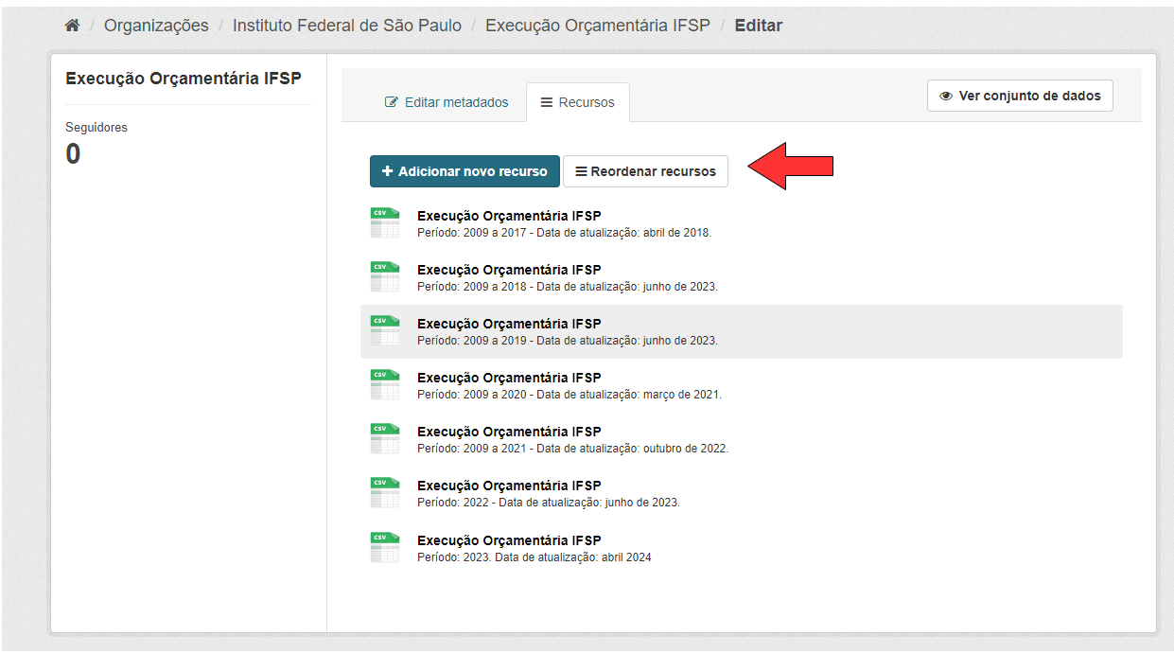1174x654 pixels.
Task: Click CSV icon for 2009 a 2020 resource
Action: [x=385, y=385]
